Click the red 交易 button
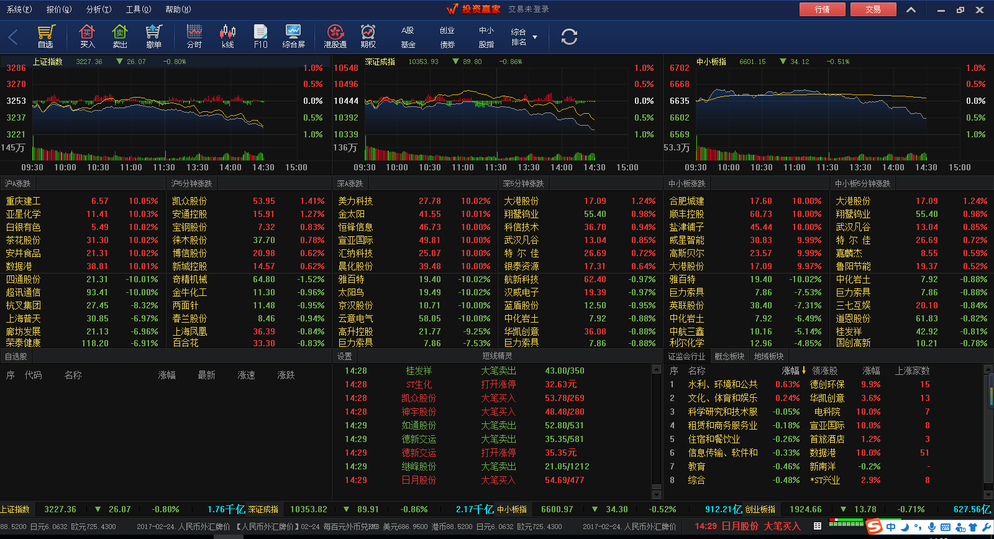This screenshot has height=539, width=994. coord(873,9)
